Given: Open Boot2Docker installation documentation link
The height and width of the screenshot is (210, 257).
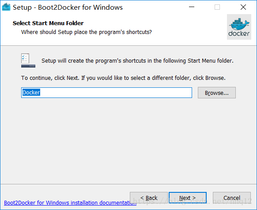Looking at the screenshot, I should coord(70,203).
